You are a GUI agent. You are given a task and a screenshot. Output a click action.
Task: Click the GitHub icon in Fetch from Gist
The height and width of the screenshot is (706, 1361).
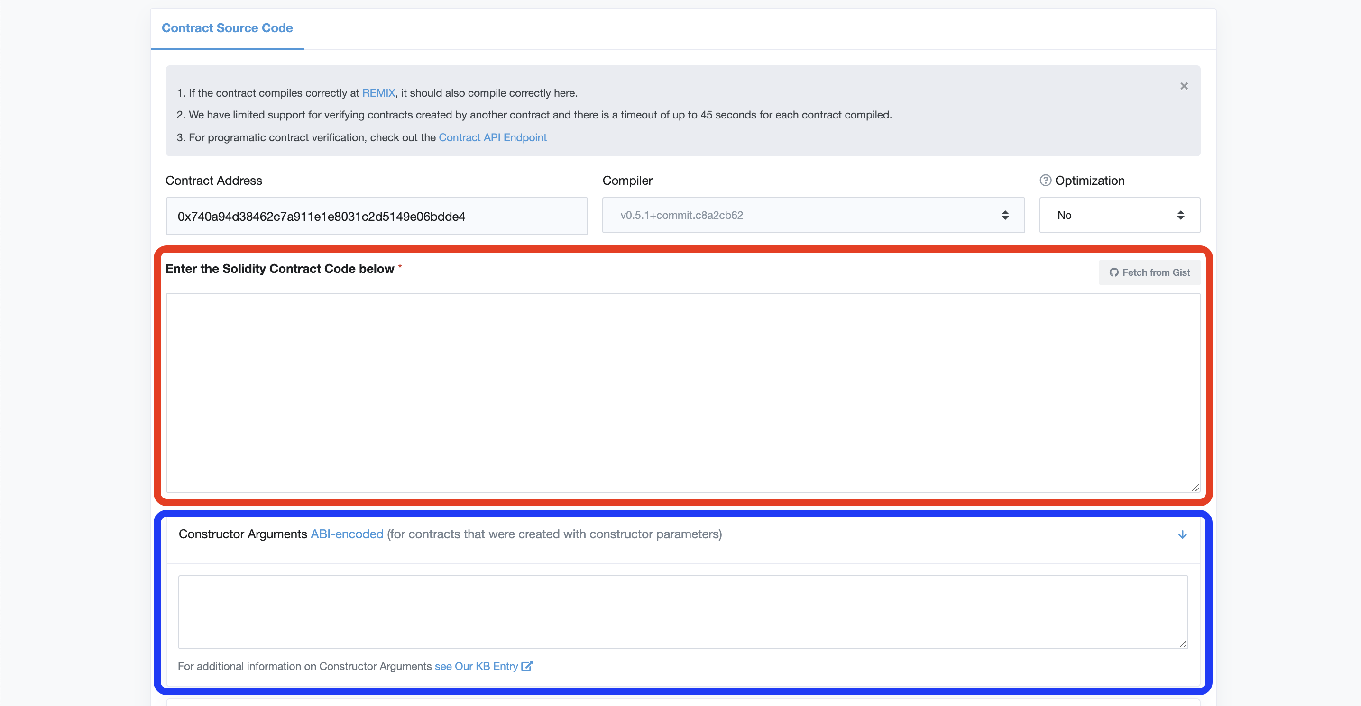(1114, 272)
